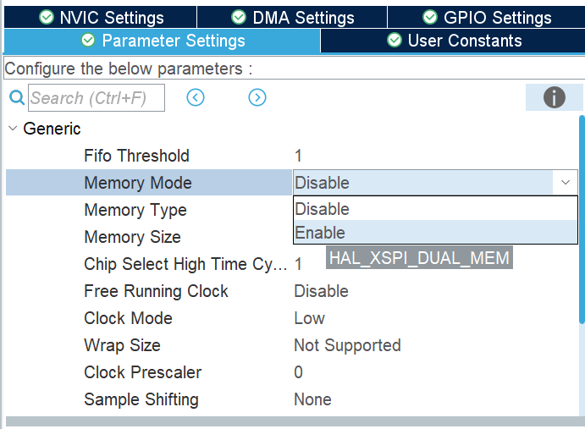The width and height of the screenshot is (585, 429).
Task: Switch to the DMA Settings tab
Action: coord(292,17)
